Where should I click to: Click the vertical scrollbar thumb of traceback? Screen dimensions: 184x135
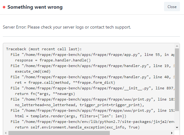coord(177,80)
